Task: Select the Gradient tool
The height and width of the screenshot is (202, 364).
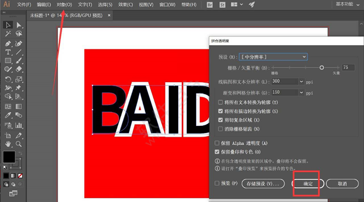Action: [x=19, y=107]
